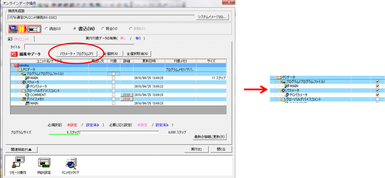Click the タイトル input field

(x=79, y=47)
